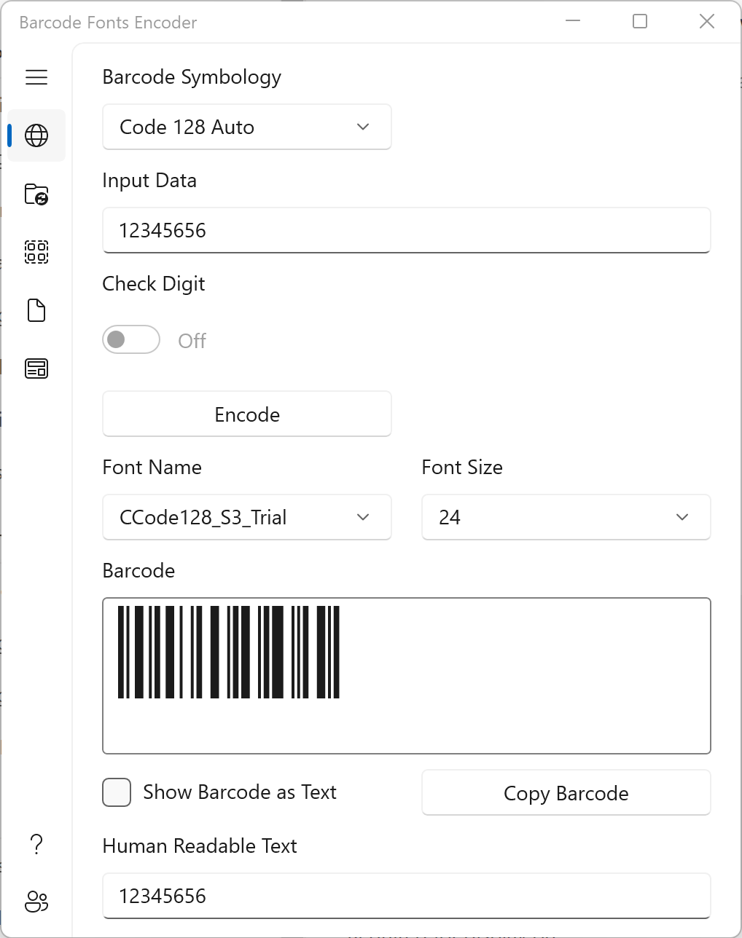Select the card layout sidebar icon

(36, 368)
